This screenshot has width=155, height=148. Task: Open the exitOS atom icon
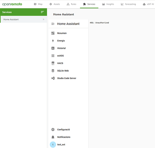[x=53, y=56]
